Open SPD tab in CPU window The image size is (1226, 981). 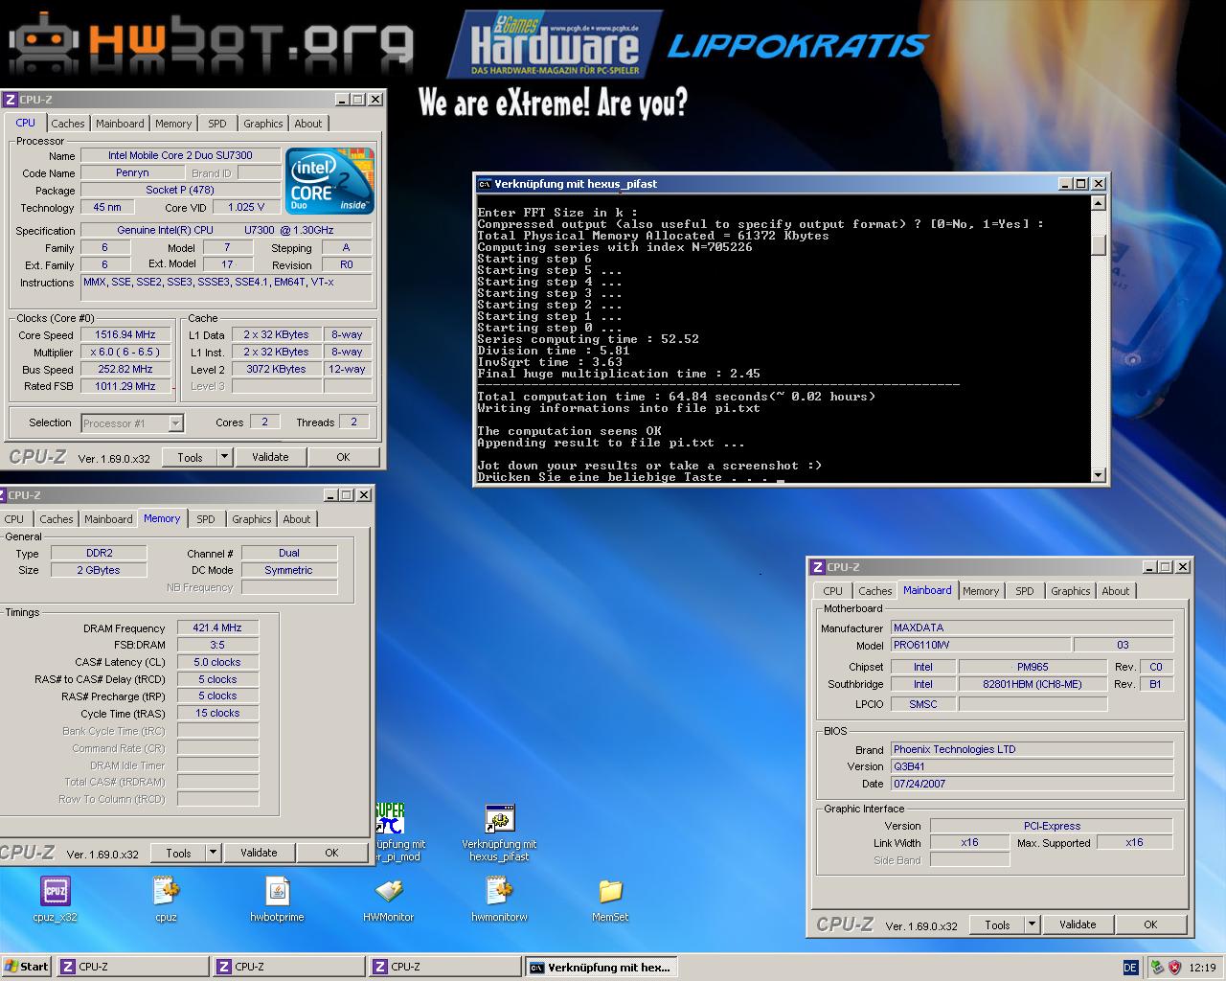click(x=217, y=124)
